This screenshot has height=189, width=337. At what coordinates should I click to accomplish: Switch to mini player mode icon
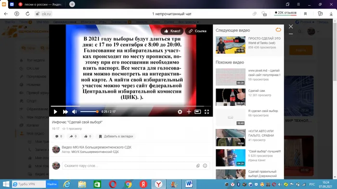(x=197, y=112)
